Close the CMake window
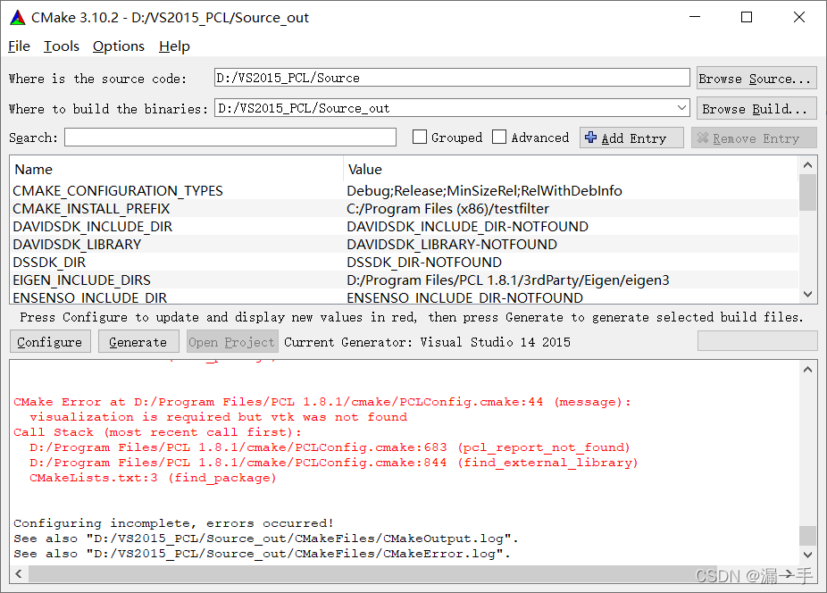Screen dimensions: 827x593 (799, 17)
